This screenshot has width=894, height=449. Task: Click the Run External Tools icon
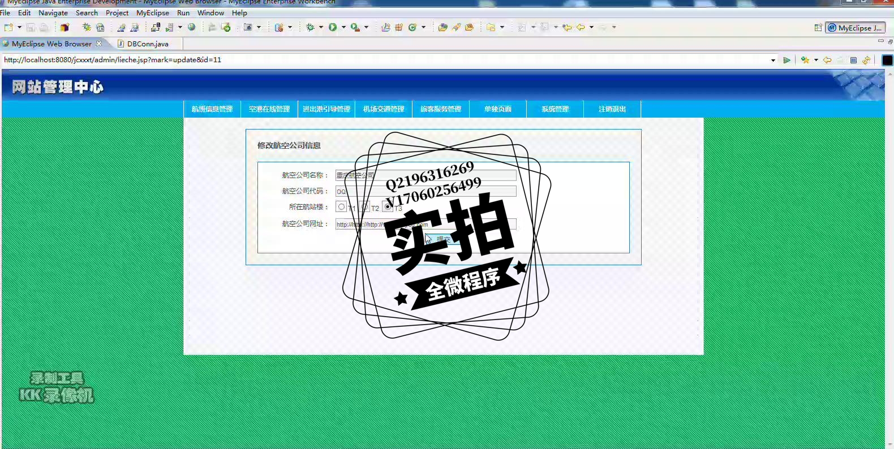[x=355, y=27]
